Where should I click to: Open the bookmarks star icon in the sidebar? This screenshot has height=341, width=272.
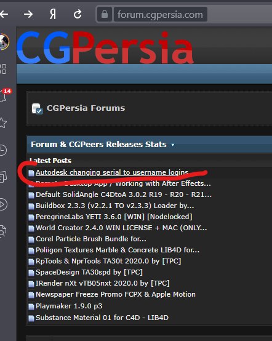pyautogui.click(x=3, y=122)
